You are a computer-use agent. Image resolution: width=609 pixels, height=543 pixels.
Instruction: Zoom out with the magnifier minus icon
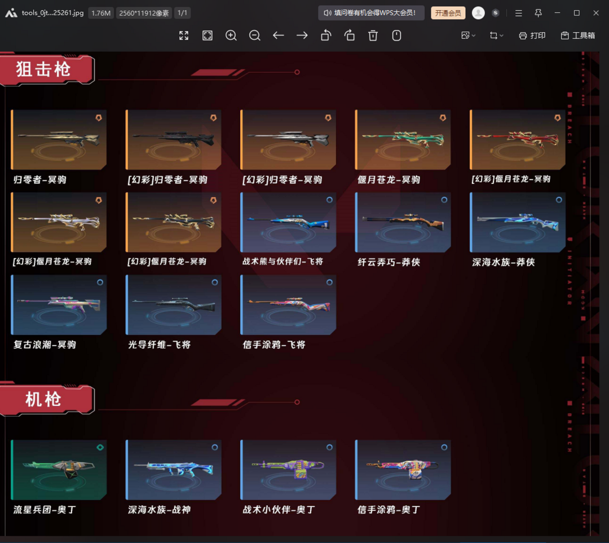point(255,36)
